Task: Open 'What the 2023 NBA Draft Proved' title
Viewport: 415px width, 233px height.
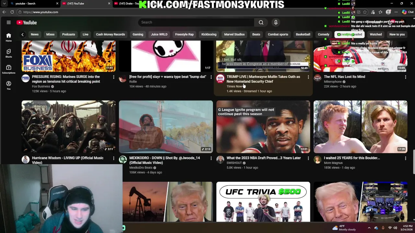Action: (x=264, y=158)
